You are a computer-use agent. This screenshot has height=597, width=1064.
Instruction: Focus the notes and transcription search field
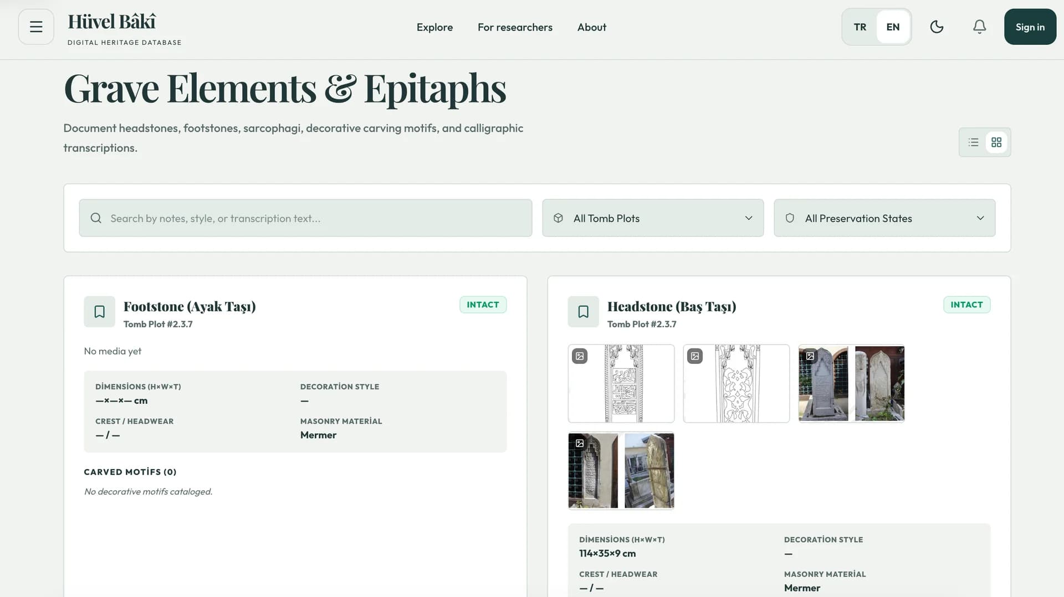tap(305, 218)
